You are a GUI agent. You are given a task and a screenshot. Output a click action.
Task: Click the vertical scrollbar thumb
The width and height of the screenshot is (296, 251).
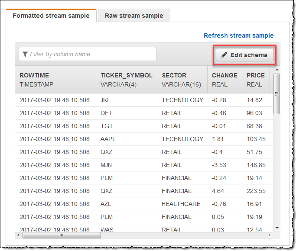pos(276,93)
